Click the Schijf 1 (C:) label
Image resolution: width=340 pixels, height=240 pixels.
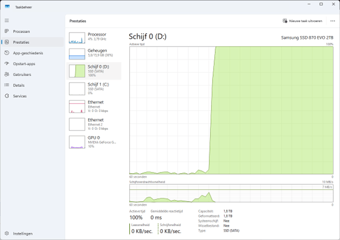coord(98,84)
